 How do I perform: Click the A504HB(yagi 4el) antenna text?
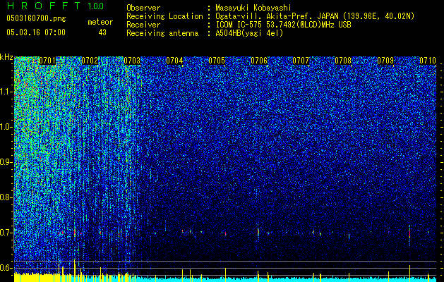[x=249, y=33]
